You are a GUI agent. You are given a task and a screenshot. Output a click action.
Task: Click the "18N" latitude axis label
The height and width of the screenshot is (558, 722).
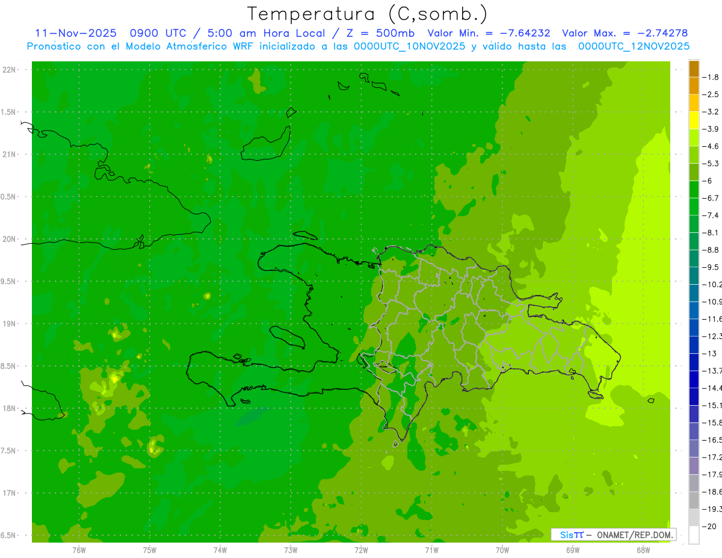(8, 408)
